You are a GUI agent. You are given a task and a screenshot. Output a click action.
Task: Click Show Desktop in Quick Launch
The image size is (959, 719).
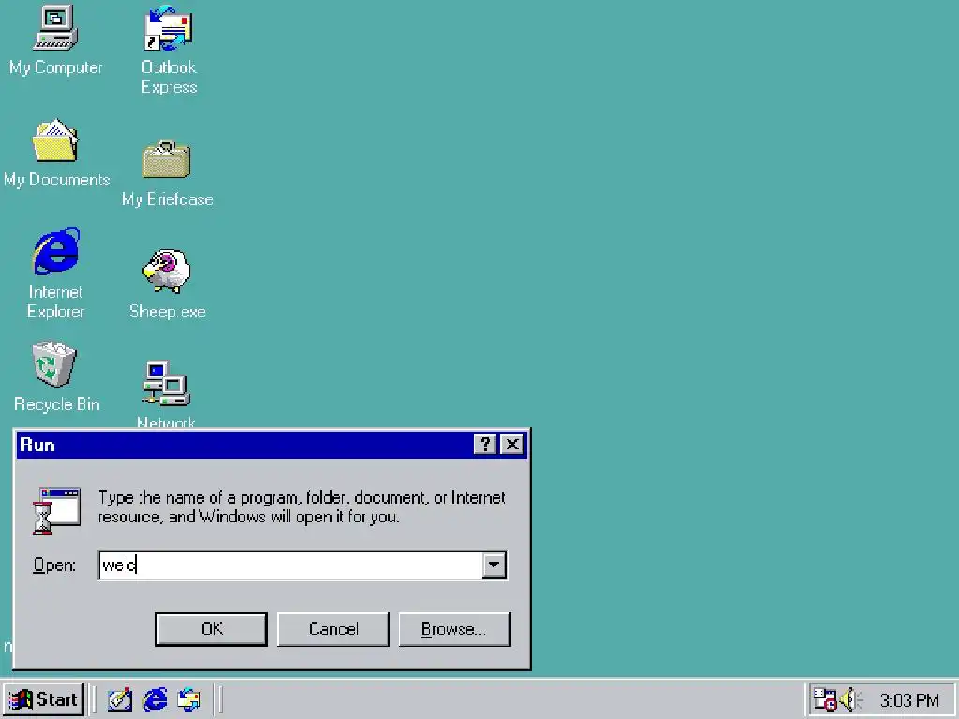pos(120,699)
